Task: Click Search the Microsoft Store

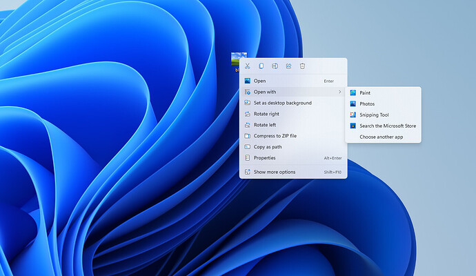Action: [387, 126]
